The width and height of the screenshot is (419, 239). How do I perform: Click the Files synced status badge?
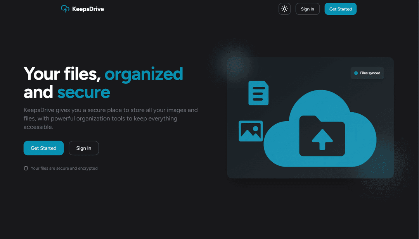[x=367, y=73]
